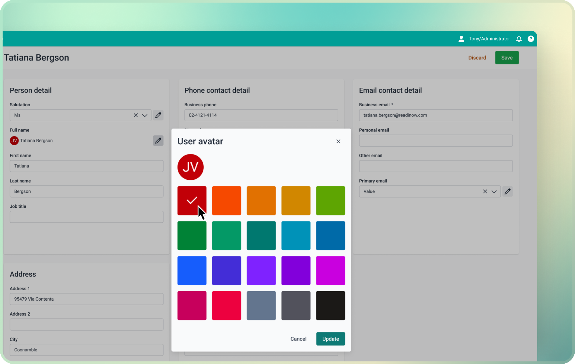Viewport: 575px width, 364px height.
Task: Click the help question mark icon
Action: point(531,39)
